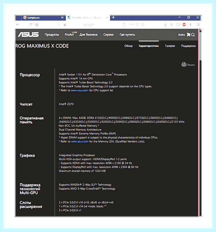Viewport: 216px width, 232px height.
Task: Bookmark this page with the star icon
Action: (143, 25)
